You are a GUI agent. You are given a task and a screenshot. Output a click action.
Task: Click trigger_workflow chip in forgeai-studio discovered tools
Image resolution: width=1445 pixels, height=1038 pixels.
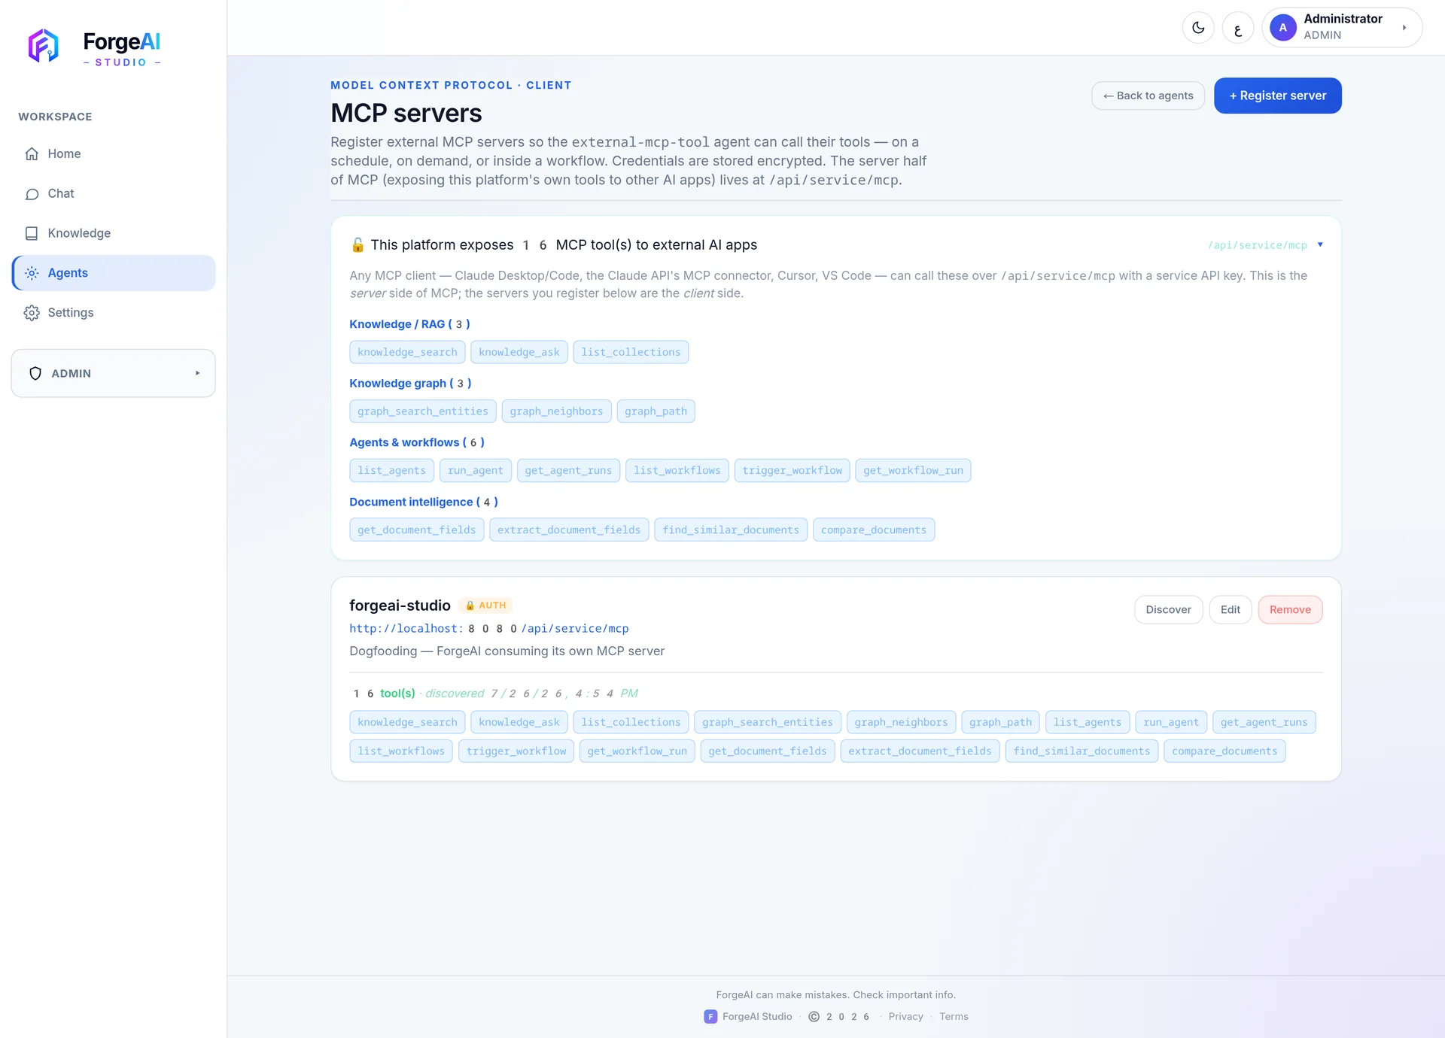(516, 751)
